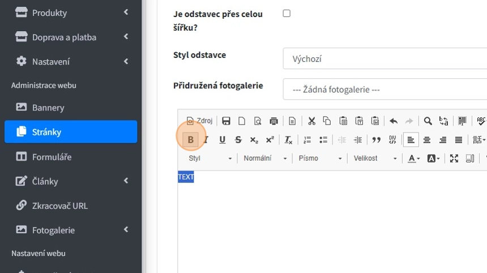
Task: Click the Save icon in editor toolbar
Action: pos(226,121)
